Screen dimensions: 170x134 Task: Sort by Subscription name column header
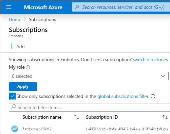(42, 117)
